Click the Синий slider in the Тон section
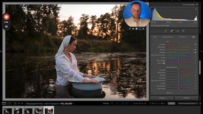Image resolution: width=203 pixels, height=114 pixels. [178, 58]
